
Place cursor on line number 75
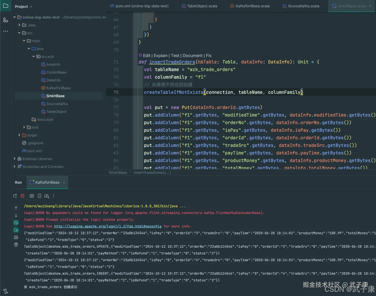pos(116,92)
